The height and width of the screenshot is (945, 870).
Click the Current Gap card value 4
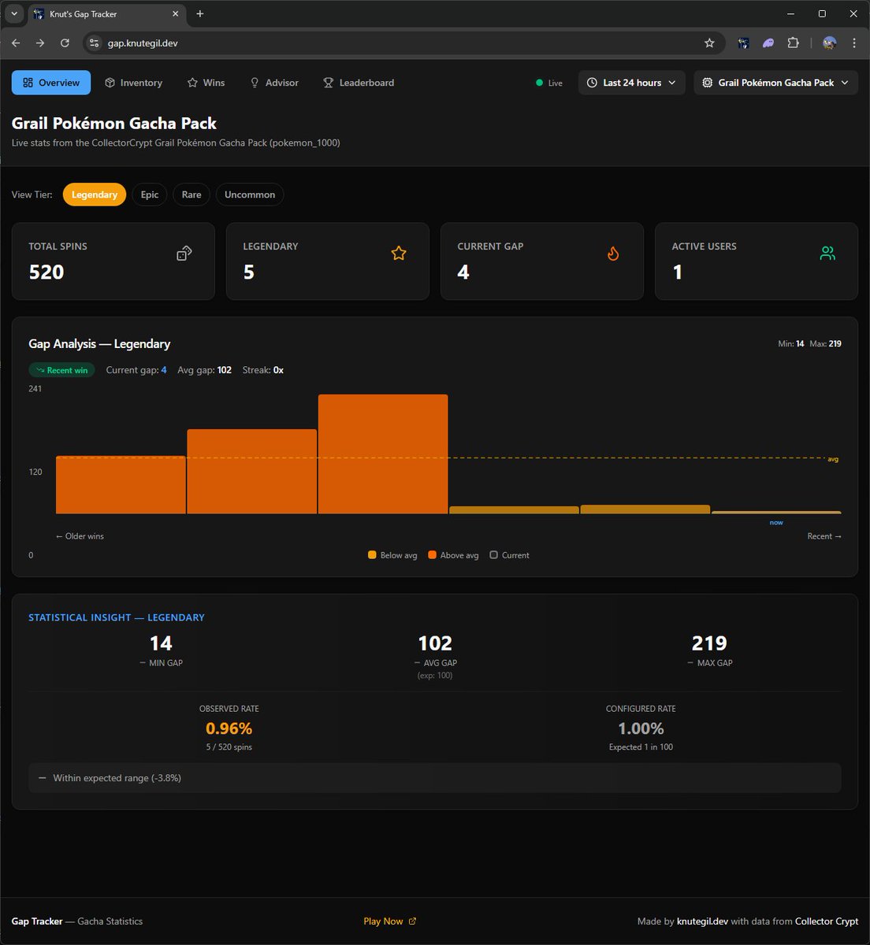[463, 272]
